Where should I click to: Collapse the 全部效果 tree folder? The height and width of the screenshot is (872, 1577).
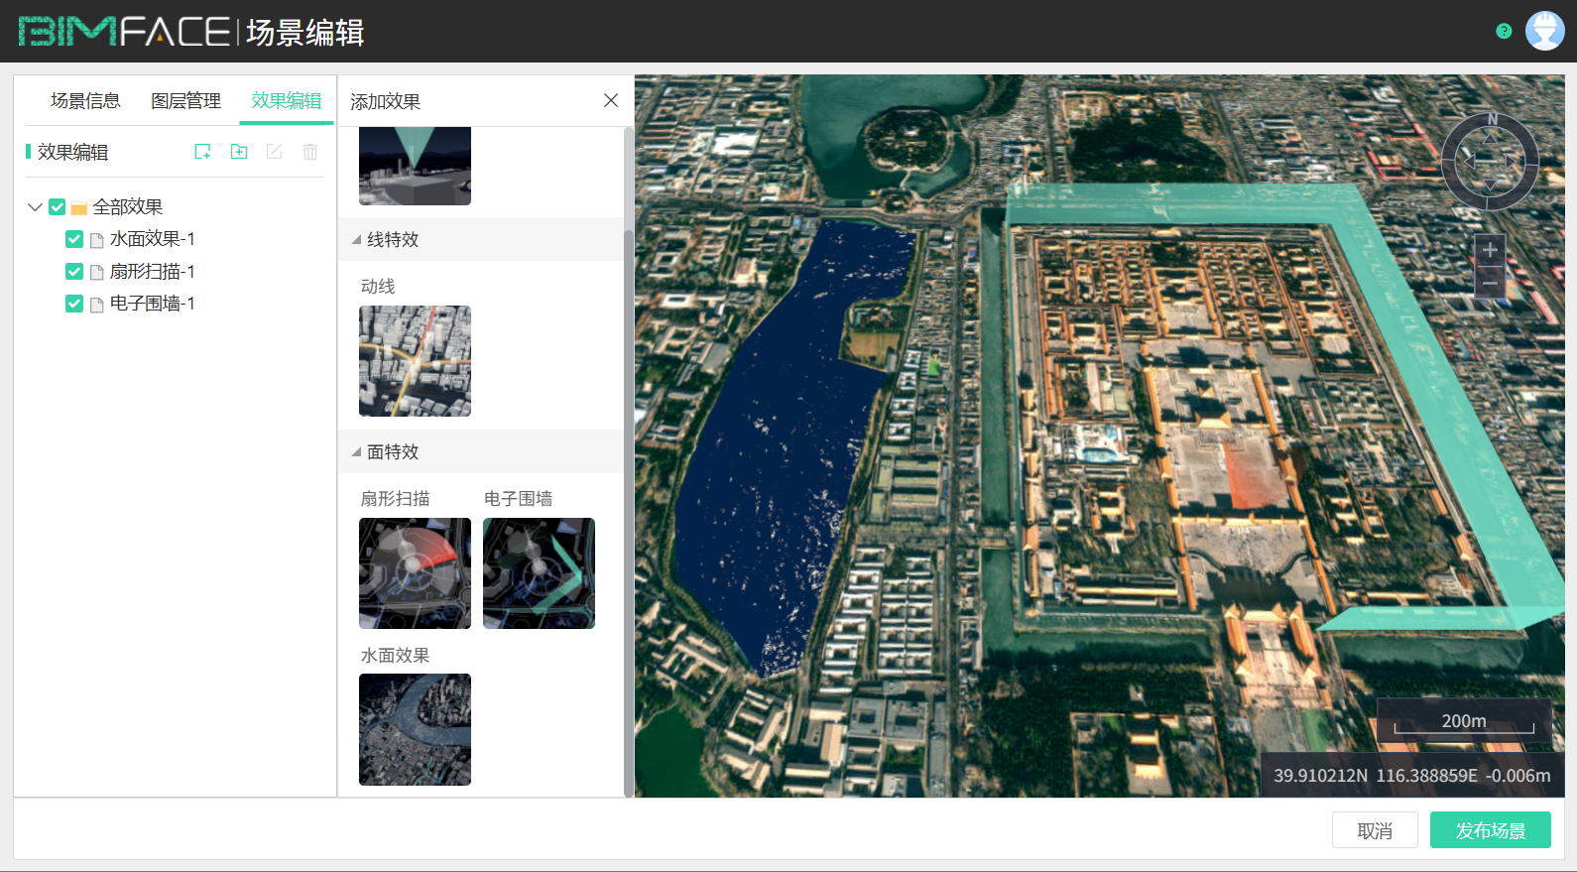(x=35, y=207)
